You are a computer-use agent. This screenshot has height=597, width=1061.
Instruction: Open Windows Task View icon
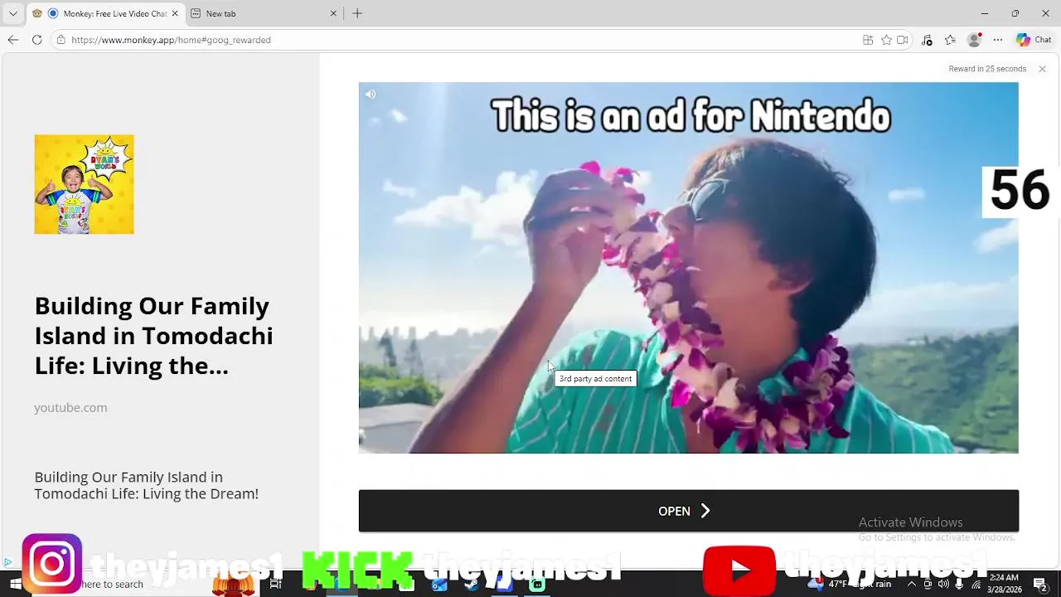pyautogui.click(x=275, y=584)
